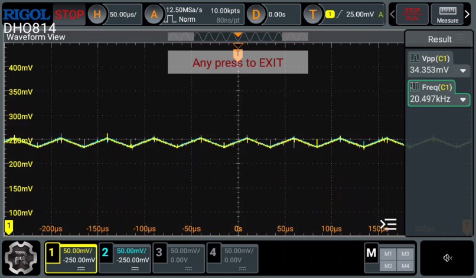Select the Vpp(C1) measurement entry
The image size is (476, 278).
pyautogui.click(x=439, y=64)
